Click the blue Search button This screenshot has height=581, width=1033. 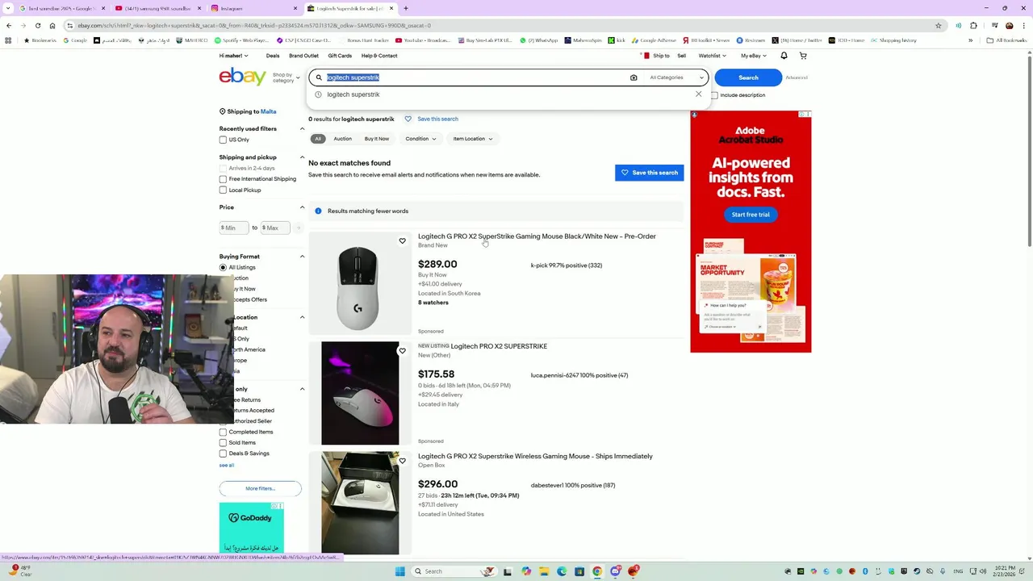pos(748,77)
